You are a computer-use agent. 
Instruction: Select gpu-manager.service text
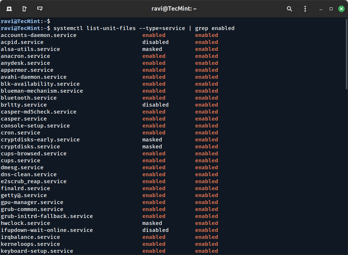[x=32, y=202]
